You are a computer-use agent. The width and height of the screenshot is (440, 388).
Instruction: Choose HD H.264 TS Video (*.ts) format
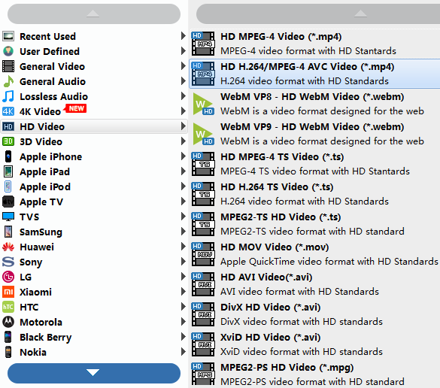pyautogui.click(x=315, y=194)
